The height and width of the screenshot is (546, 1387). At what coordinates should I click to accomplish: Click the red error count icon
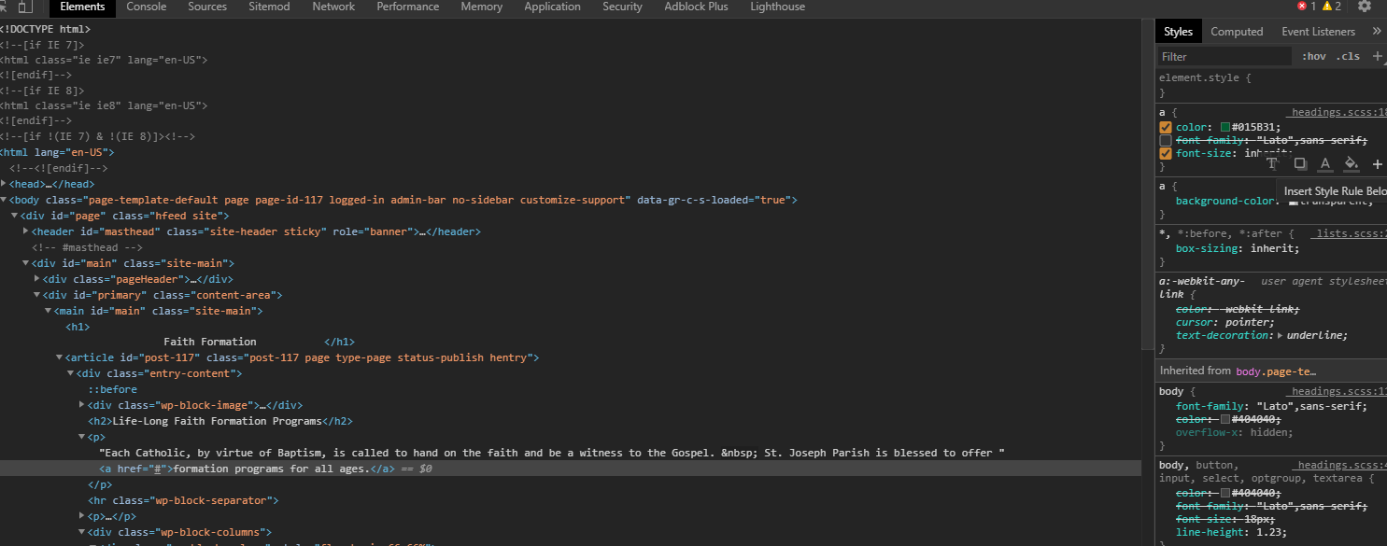click(x=1303, y=7)
